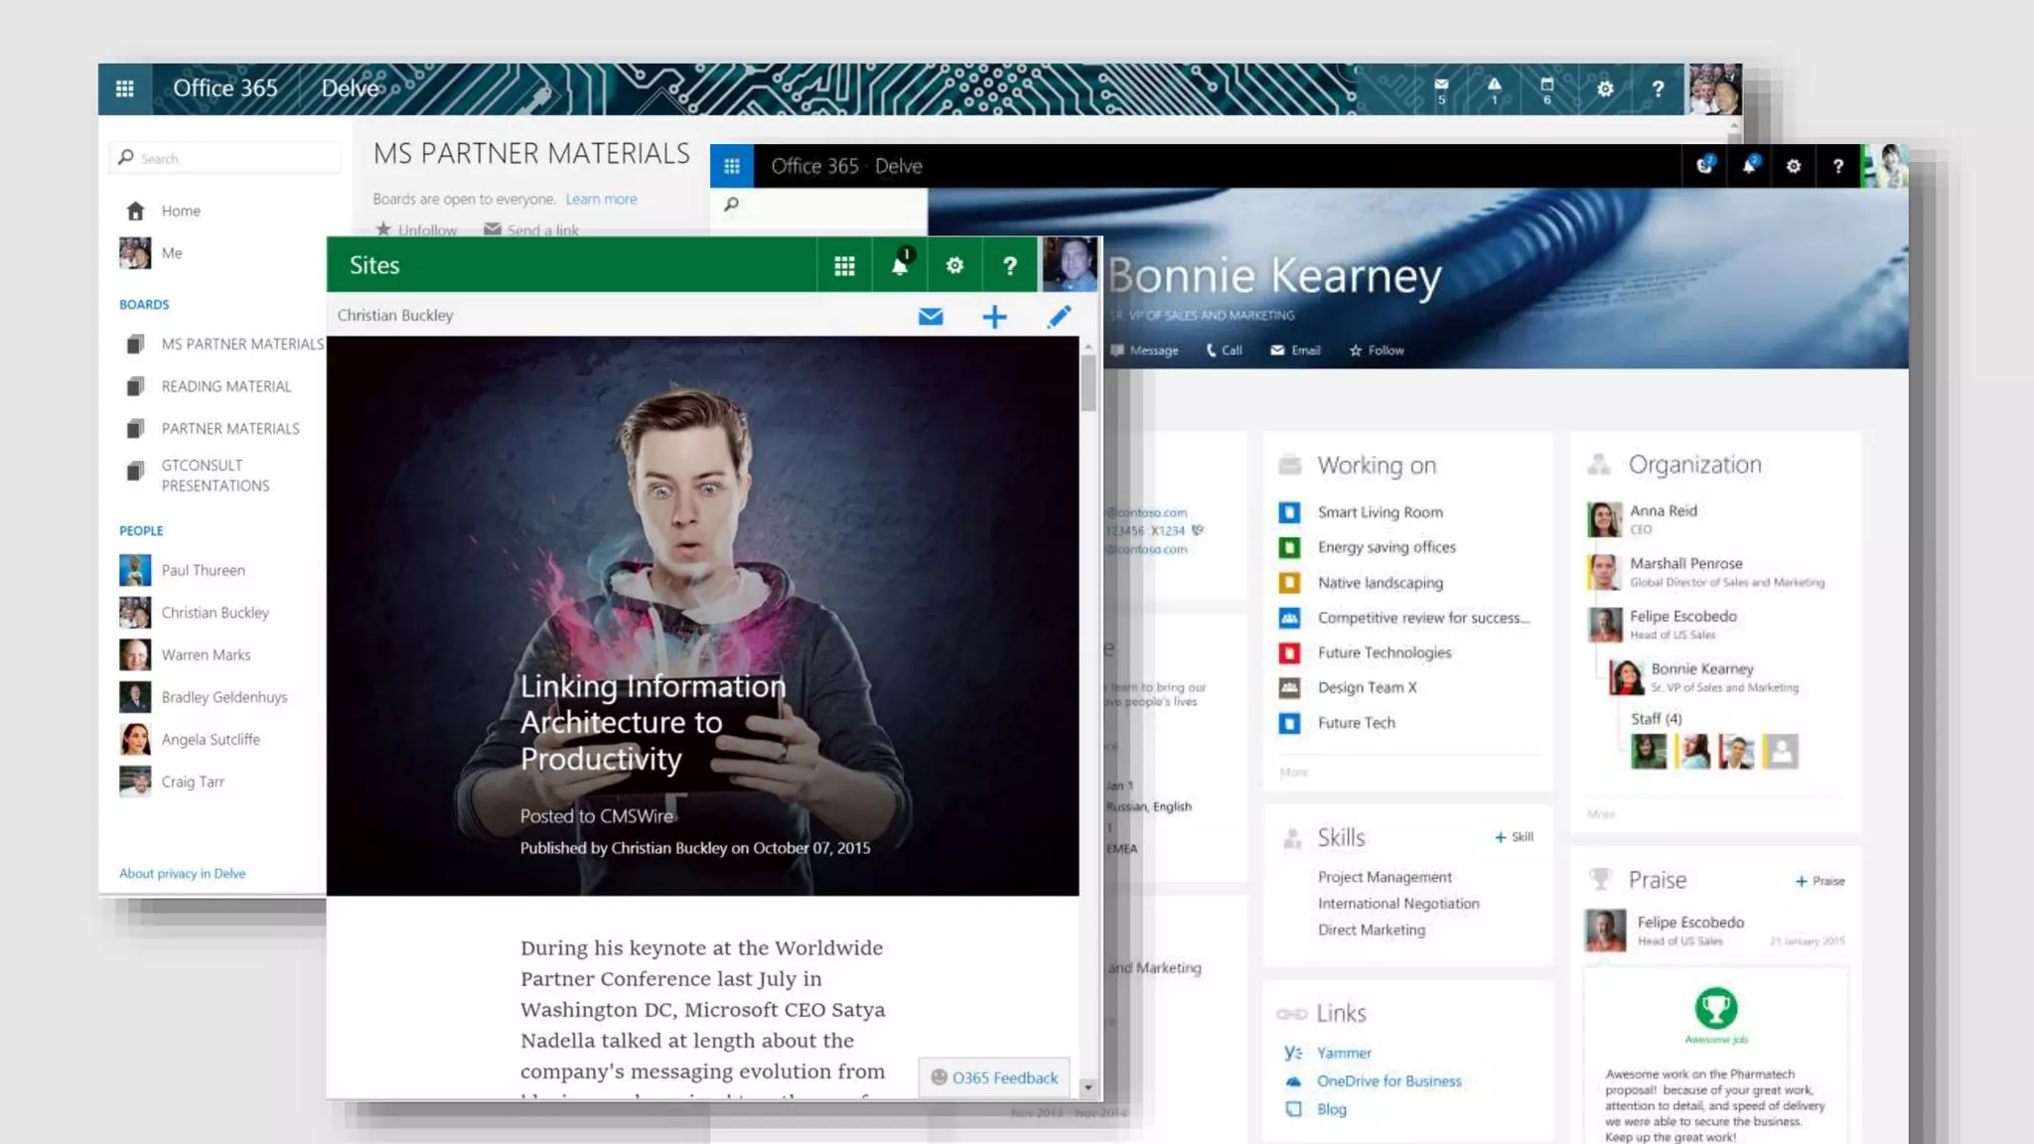Click Message on Bonnie Kearney profile

[x=1144, y=350]
